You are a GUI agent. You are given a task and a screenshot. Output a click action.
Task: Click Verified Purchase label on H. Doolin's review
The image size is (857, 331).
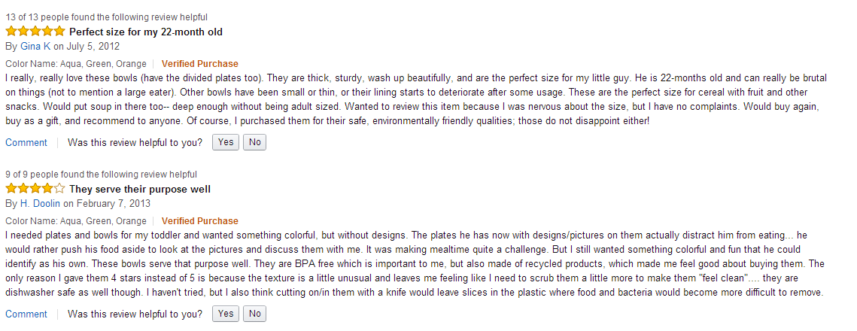pos(199,221)
